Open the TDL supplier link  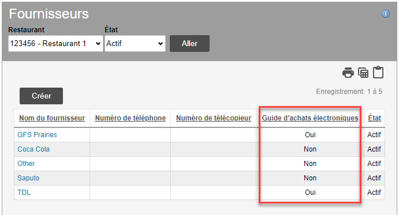[x=24, y=193]
